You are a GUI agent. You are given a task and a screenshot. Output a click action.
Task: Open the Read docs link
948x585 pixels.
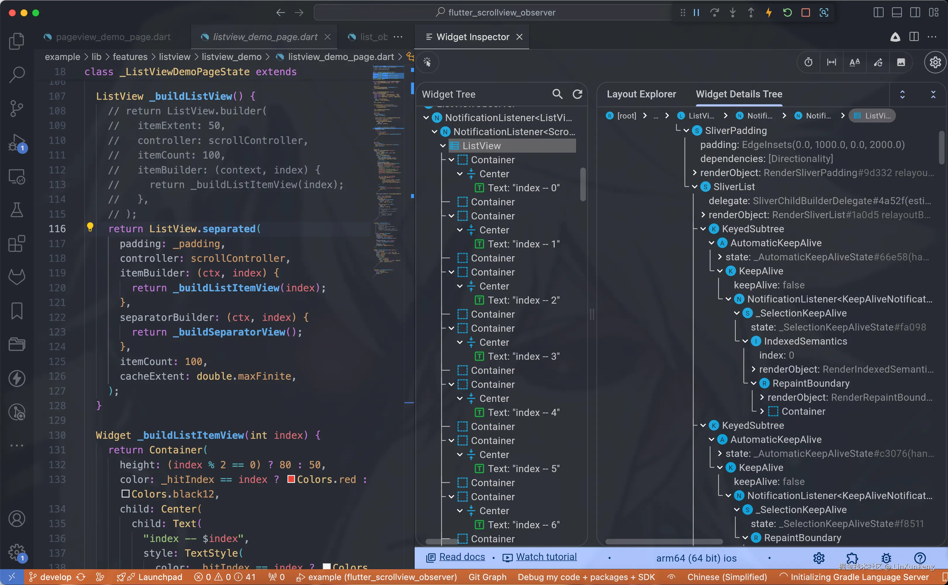coord(462,557)
